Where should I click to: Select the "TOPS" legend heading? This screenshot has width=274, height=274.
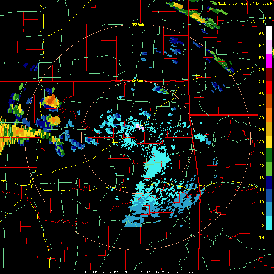[x=268, y=18]
